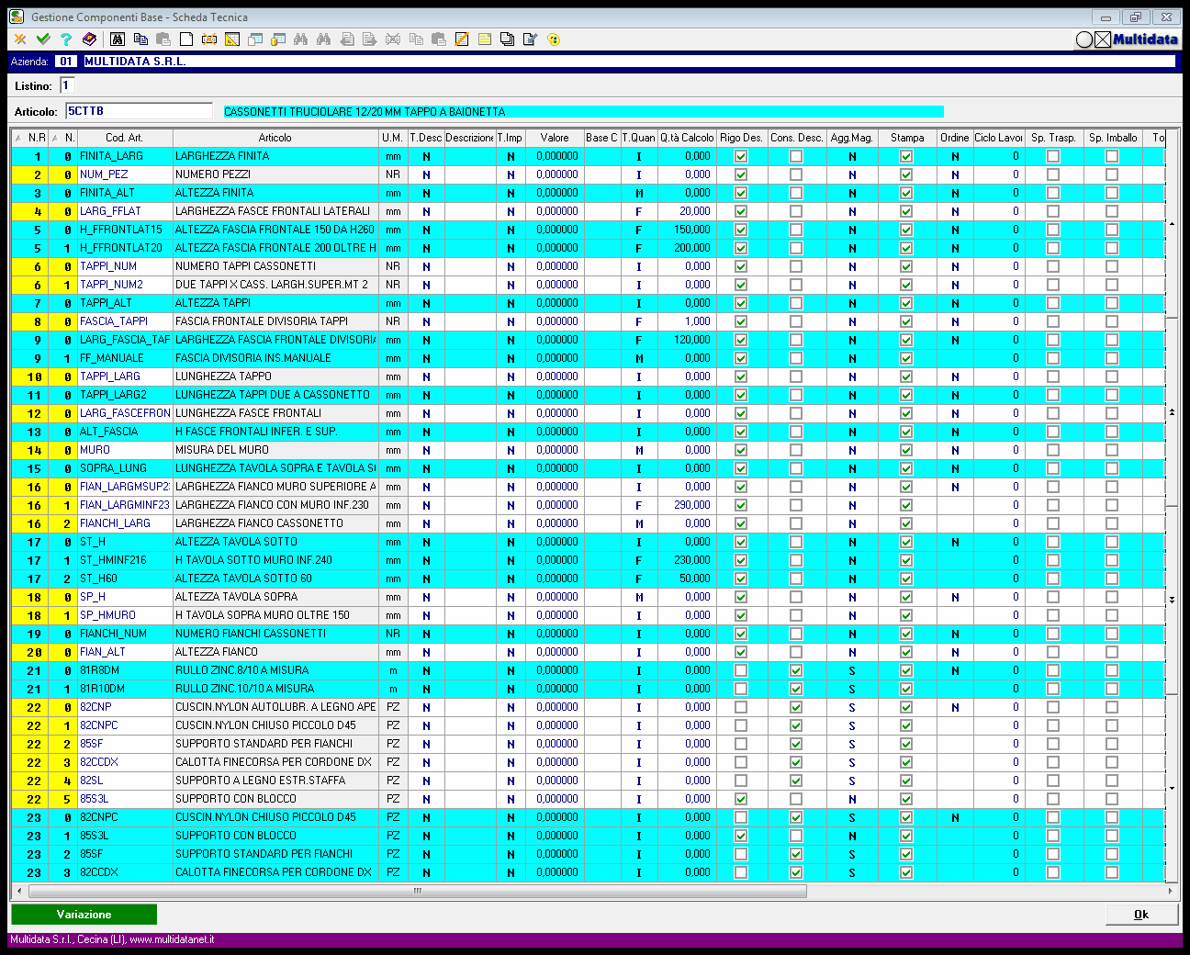Click the blank new page icon

pyautogui.click(x=186, y=39)
